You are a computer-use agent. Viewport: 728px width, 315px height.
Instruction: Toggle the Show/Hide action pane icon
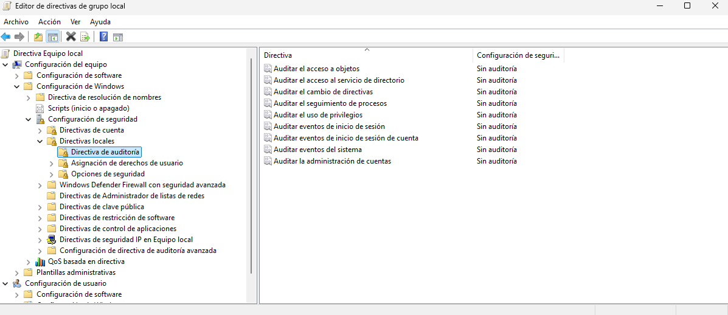118,36
